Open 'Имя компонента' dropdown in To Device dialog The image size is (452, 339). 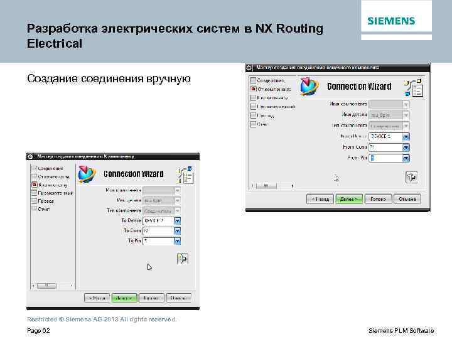pos(178,191)
